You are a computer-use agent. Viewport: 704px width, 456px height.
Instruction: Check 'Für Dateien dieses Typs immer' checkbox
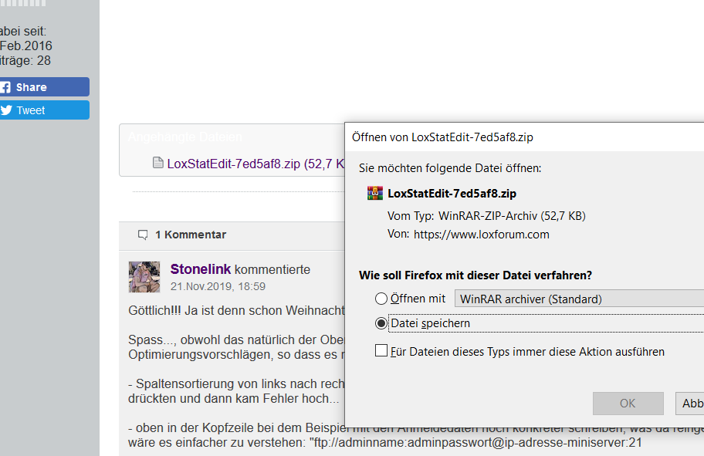(381, 350)
